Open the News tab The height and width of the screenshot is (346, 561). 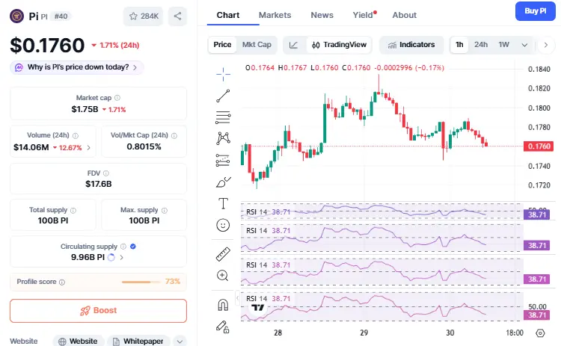coord(322,15)
